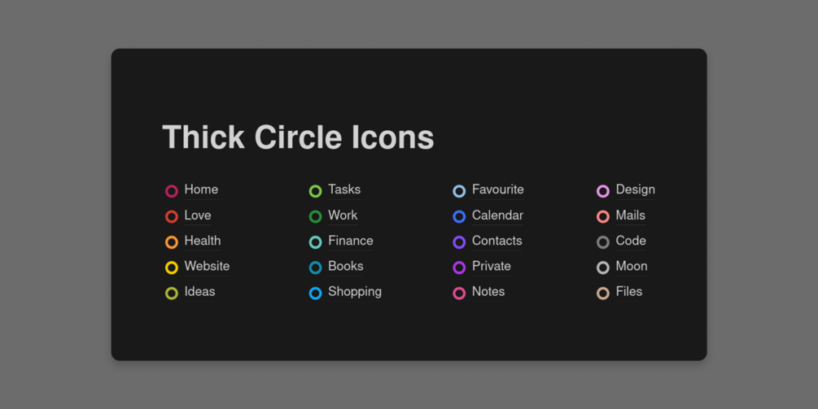Select the purple circle icon beside Contacts
Image resolution: width=818 pixels, height=409 pixels.
point(459,242)
